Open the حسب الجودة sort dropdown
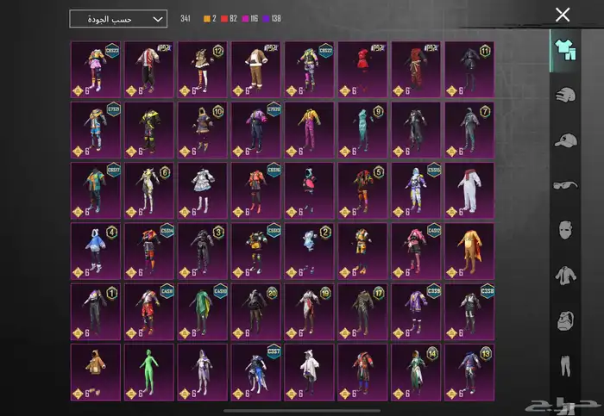This screenshot has width=604, height=416. (117, 18)
